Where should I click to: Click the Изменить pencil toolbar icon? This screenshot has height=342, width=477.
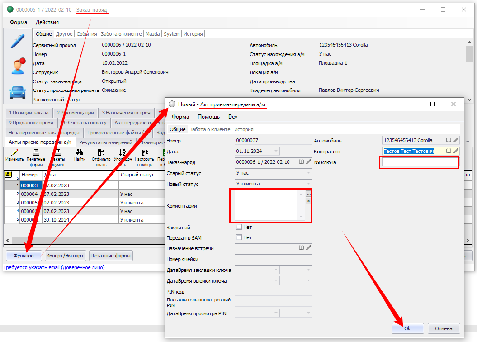(14, 153)
